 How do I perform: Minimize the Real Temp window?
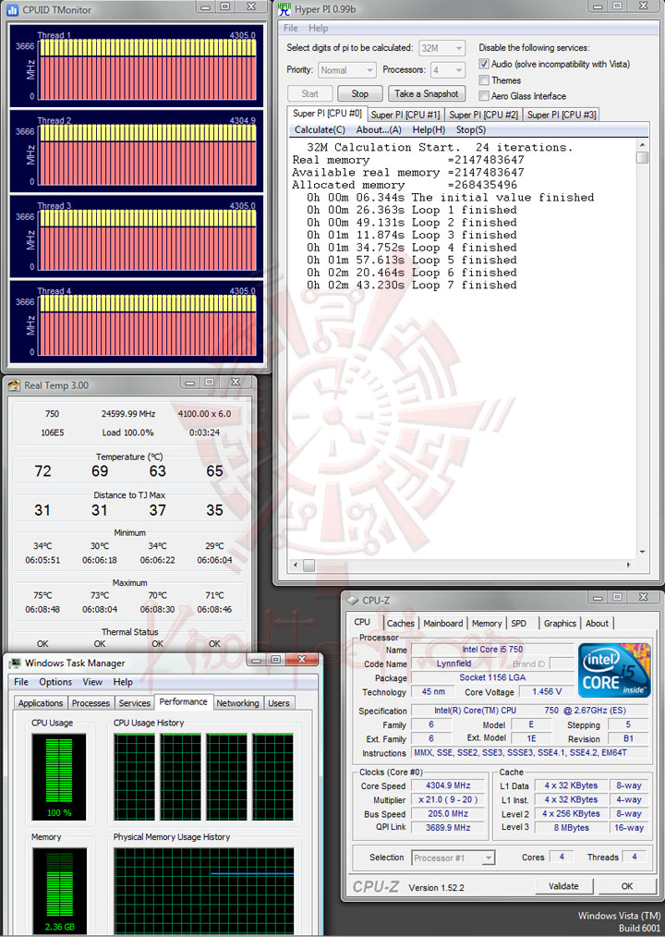pyautogui.click(x=189, y=383)
